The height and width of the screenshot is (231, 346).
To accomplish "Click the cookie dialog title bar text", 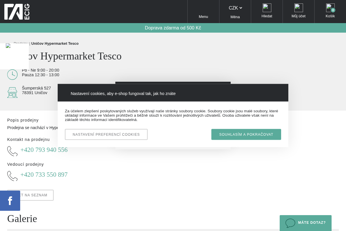I will [x=123, y=94].
